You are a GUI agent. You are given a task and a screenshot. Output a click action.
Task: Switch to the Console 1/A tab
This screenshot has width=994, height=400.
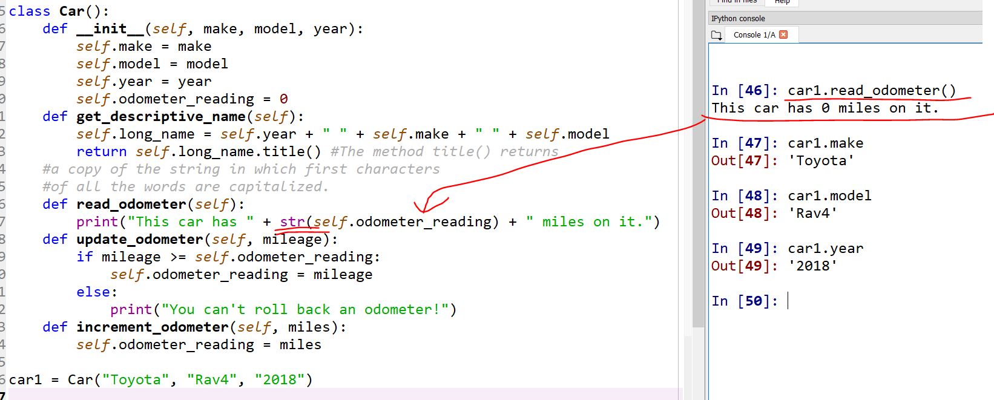[x=754, y=35]
